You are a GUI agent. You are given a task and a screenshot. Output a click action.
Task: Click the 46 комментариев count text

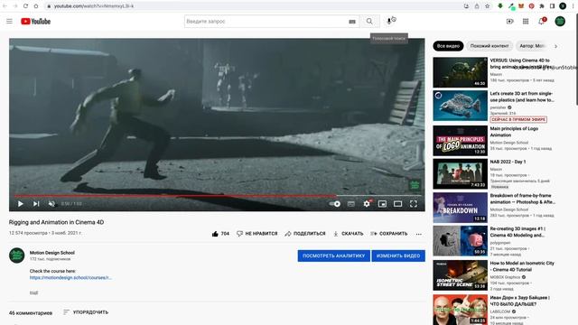point(31,313)
